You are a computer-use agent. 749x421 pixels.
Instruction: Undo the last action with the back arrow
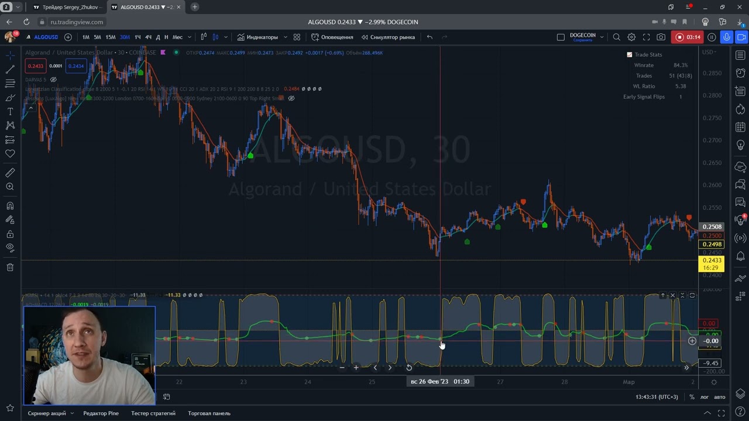430,37
